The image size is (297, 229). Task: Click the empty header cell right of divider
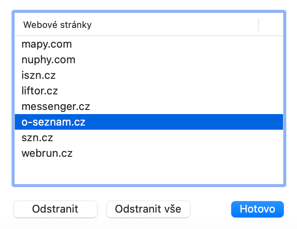click(x=271, y=25)
